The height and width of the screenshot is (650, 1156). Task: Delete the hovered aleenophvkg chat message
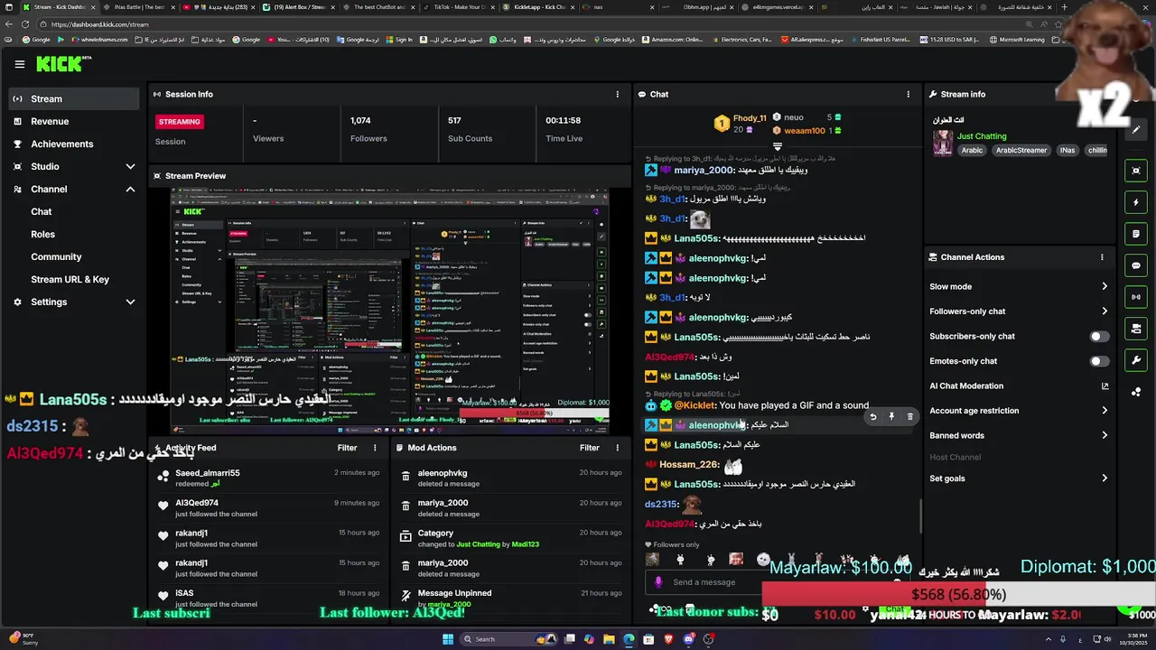point(909,417)
